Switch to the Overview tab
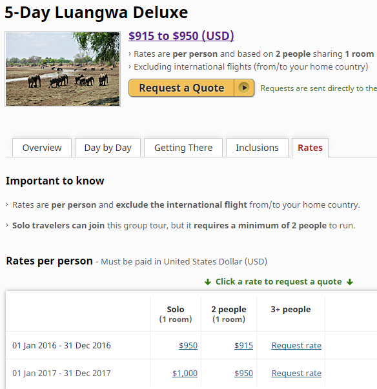Viewport: 377px width, 389px height. pyautogui.click(x=42, y=148)
